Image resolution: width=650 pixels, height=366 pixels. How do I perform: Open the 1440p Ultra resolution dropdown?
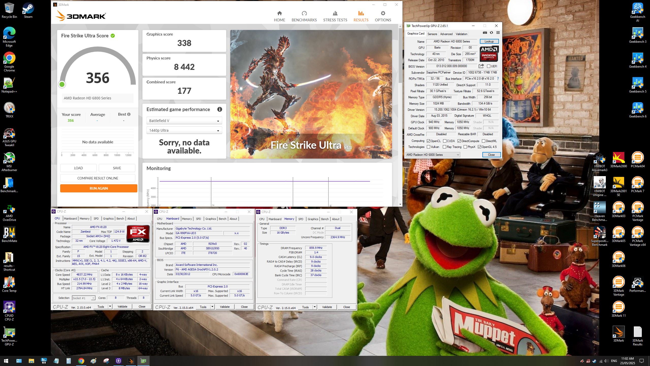point(184,130)
